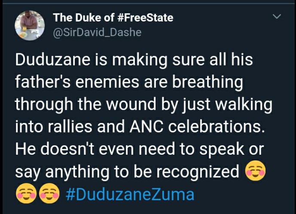Click the @SirDavid_Dashe handle
This screenshot has width=296, height=214.
97,32
